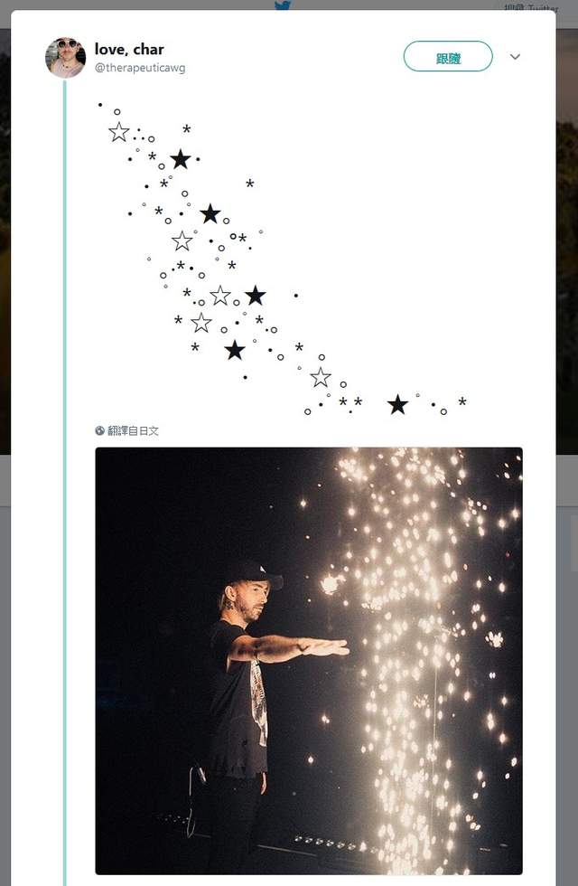Open the @therapeuticawg handle link

140,68
